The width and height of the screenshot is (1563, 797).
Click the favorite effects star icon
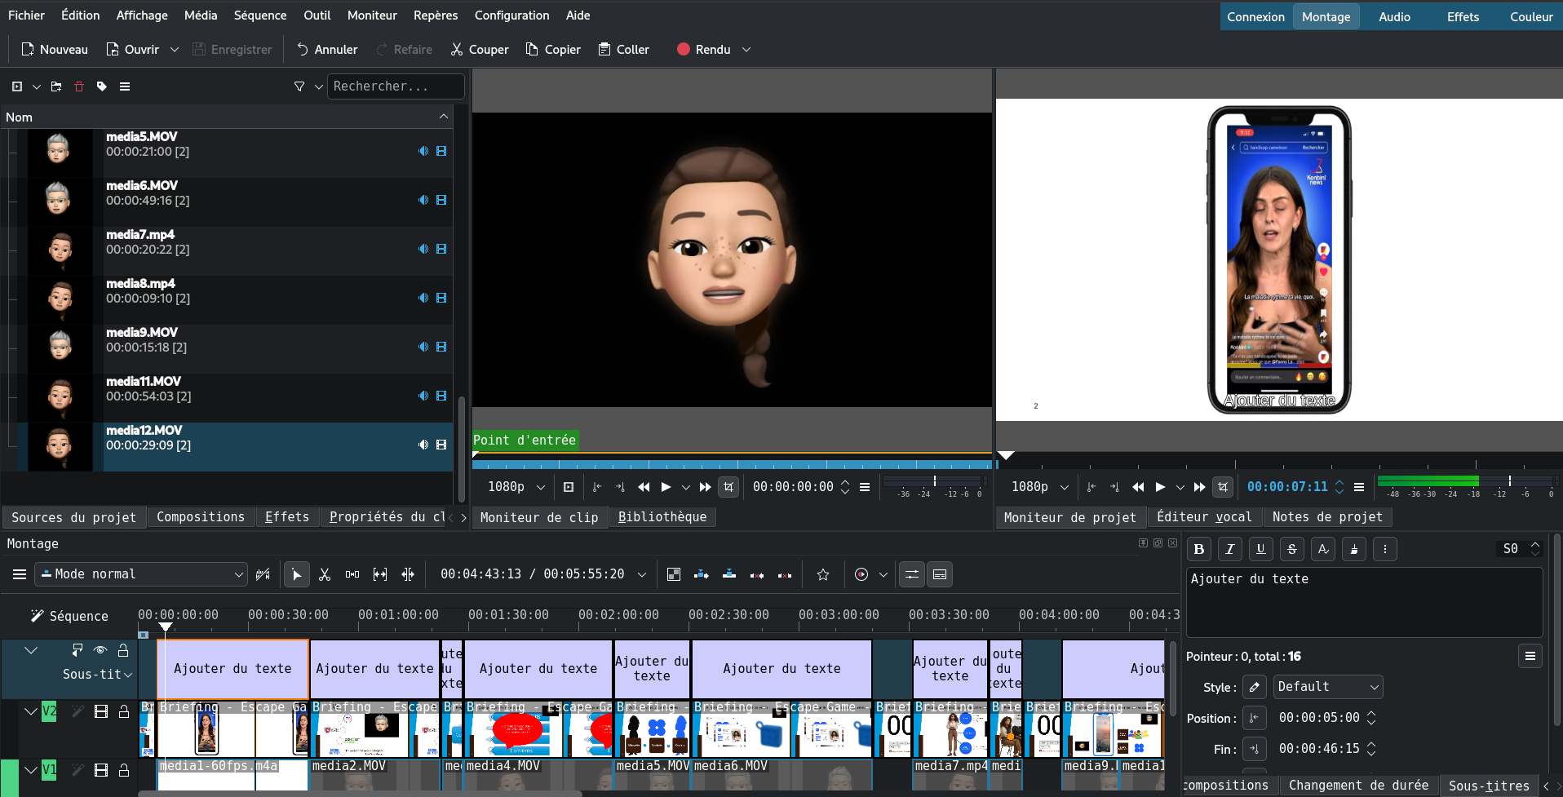click(x=823, y=574)
